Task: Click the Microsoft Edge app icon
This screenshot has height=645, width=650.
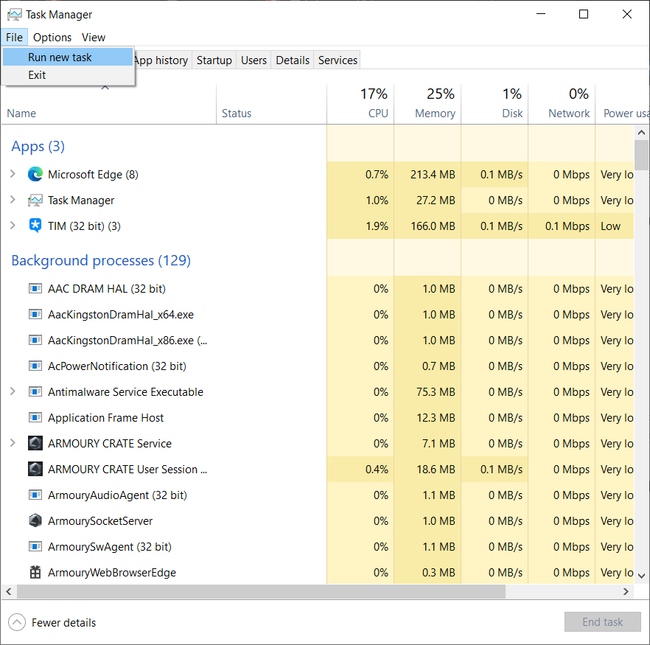Action: [x=35, y=174]
